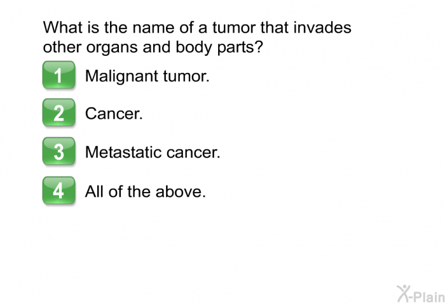Click the X-Plain stick figure logo

(x=404, y=294)
